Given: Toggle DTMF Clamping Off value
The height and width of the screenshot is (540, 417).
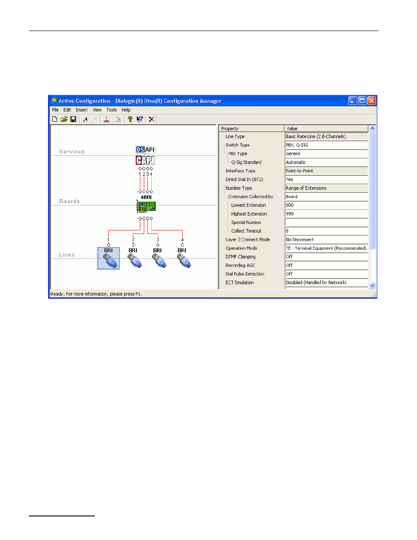Looking at the screenshot, I should pos(326,257).
